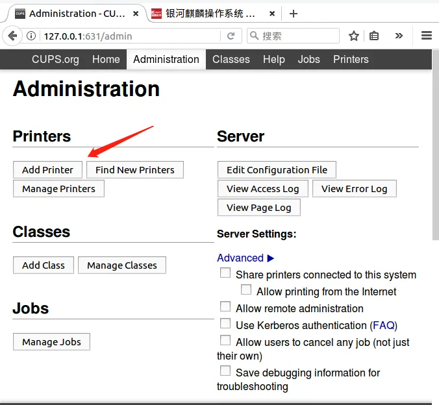439x405 pixels.
Task: Close the Administration - CUPS tab
Action: click(x=134, y=14)
